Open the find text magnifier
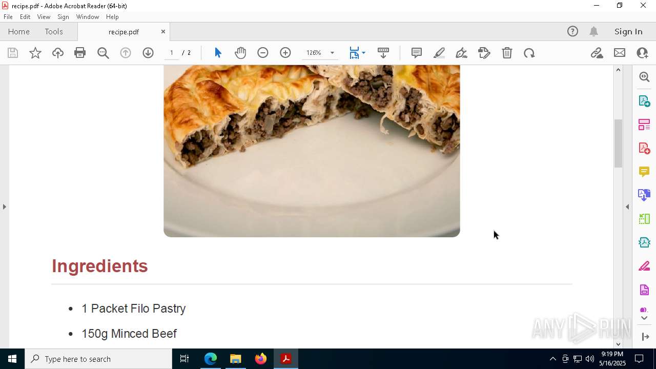The height and width of the screenshot is (369, 656). tap(103, 53)
